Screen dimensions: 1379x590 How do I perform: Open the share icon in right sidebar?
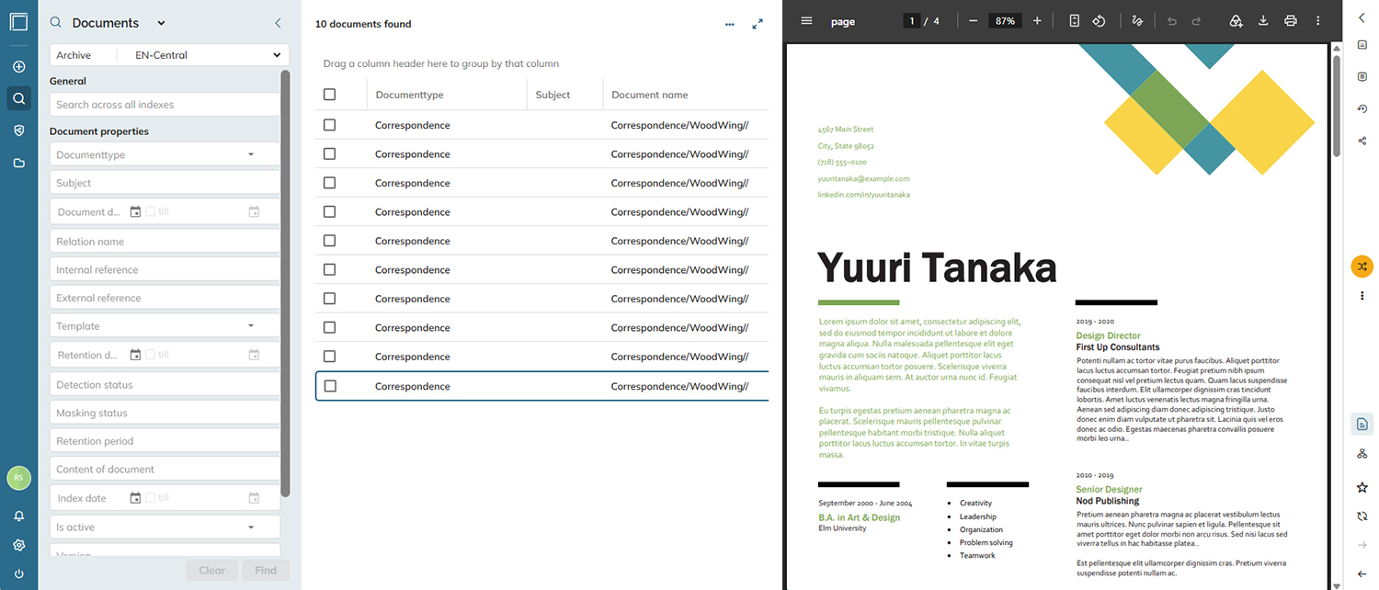[1362, 141]
